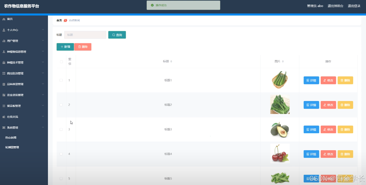Click 详情 button for 标题2 row

coord(311,105)
